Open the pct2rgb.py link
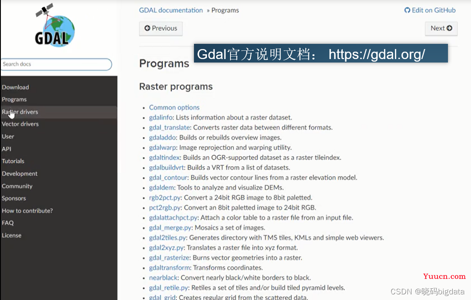The width and height of the screenshot is (471, 300). [165, 208]
